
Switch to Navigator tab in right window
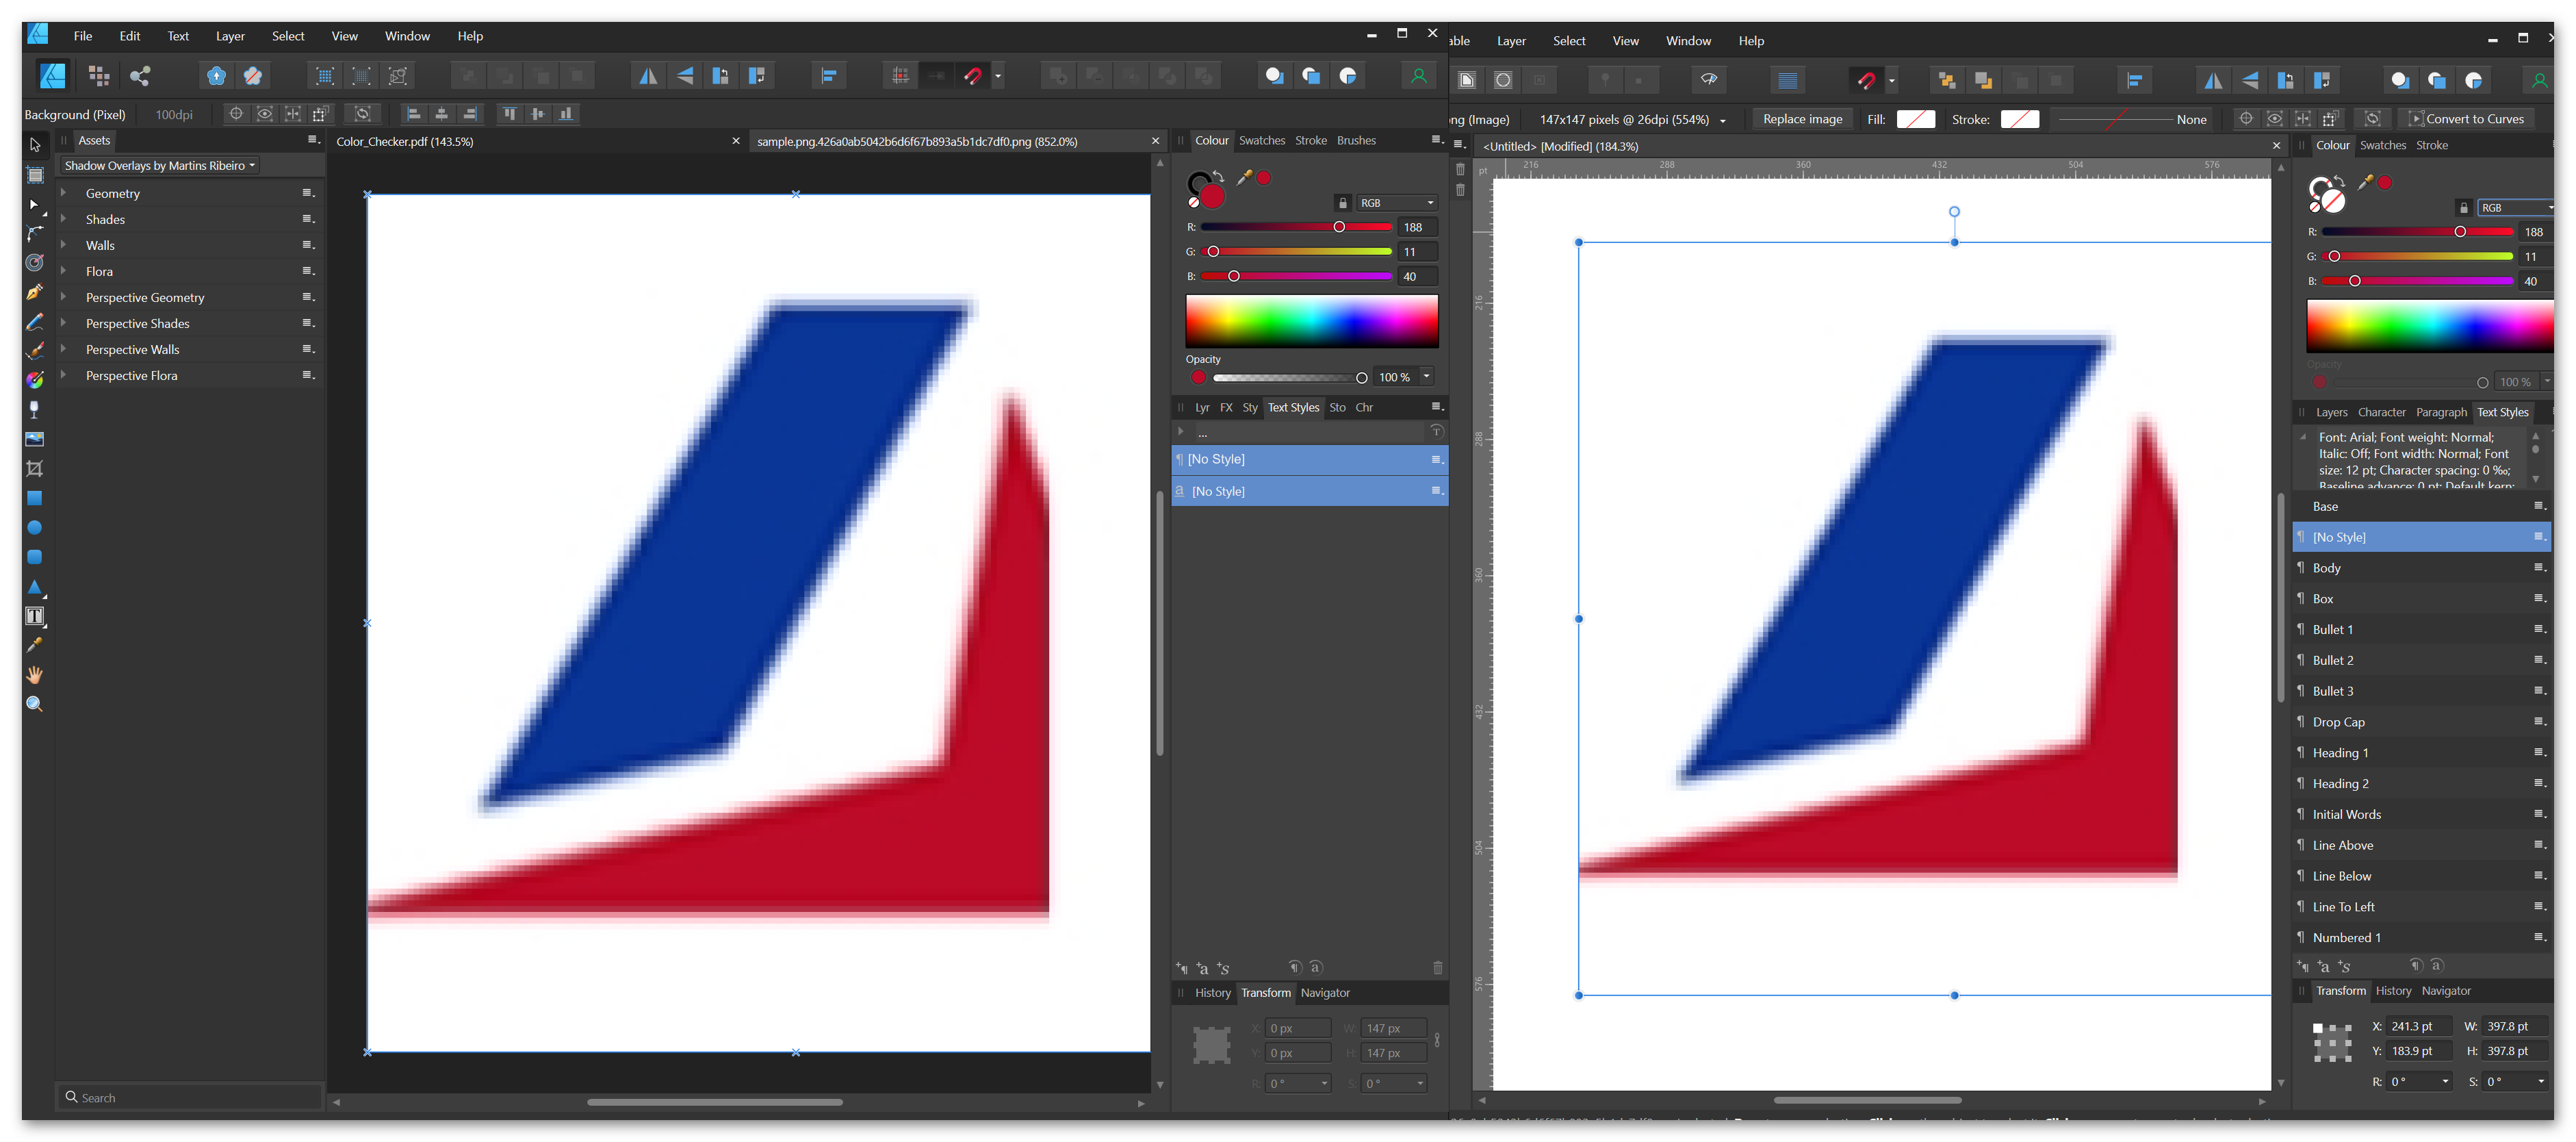[2446, 991]
